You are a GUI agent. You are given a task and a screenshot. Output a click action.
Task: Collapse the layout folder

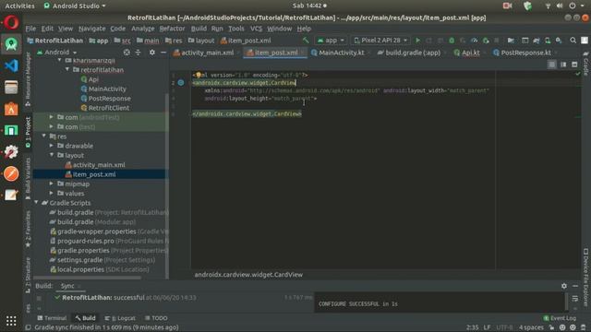pyautogui.click(x=52, y=155)
